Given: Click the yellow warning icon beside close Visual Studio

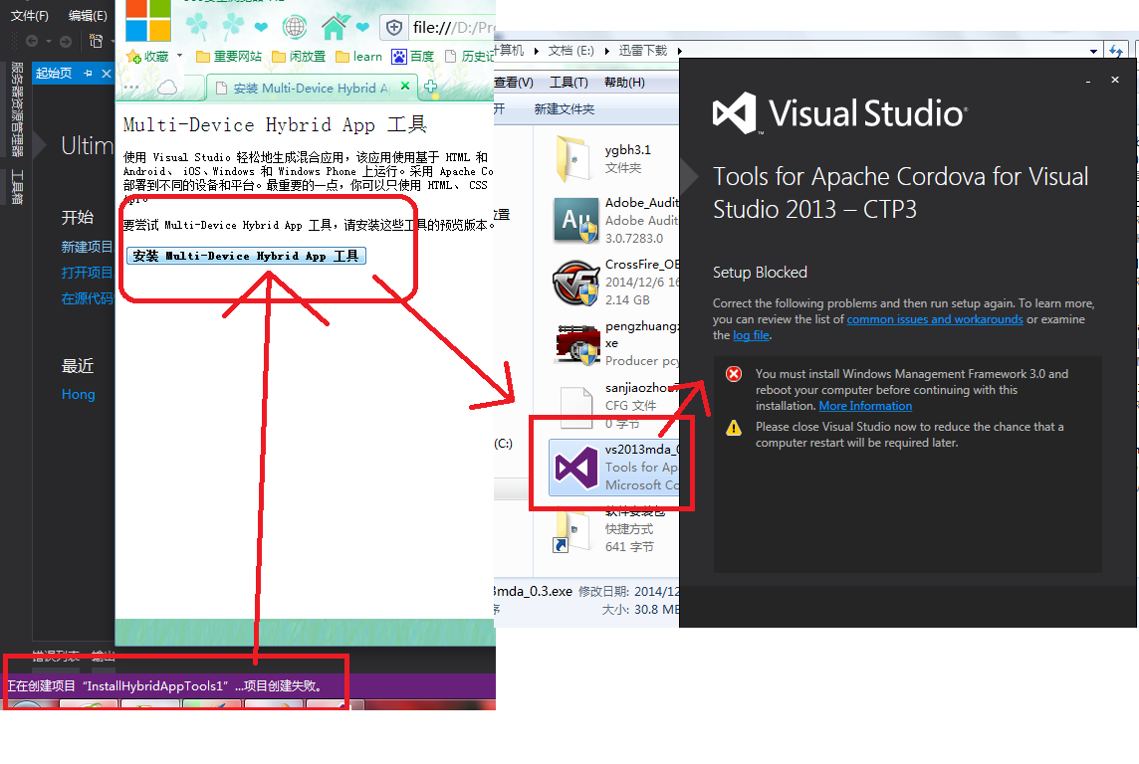Looking at the screenshot, I should click(734, 428).
